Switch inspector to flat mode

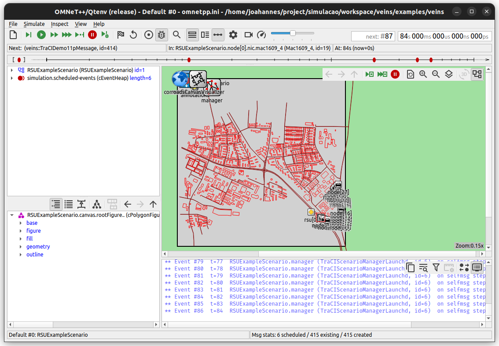click(x=69, y=204)
